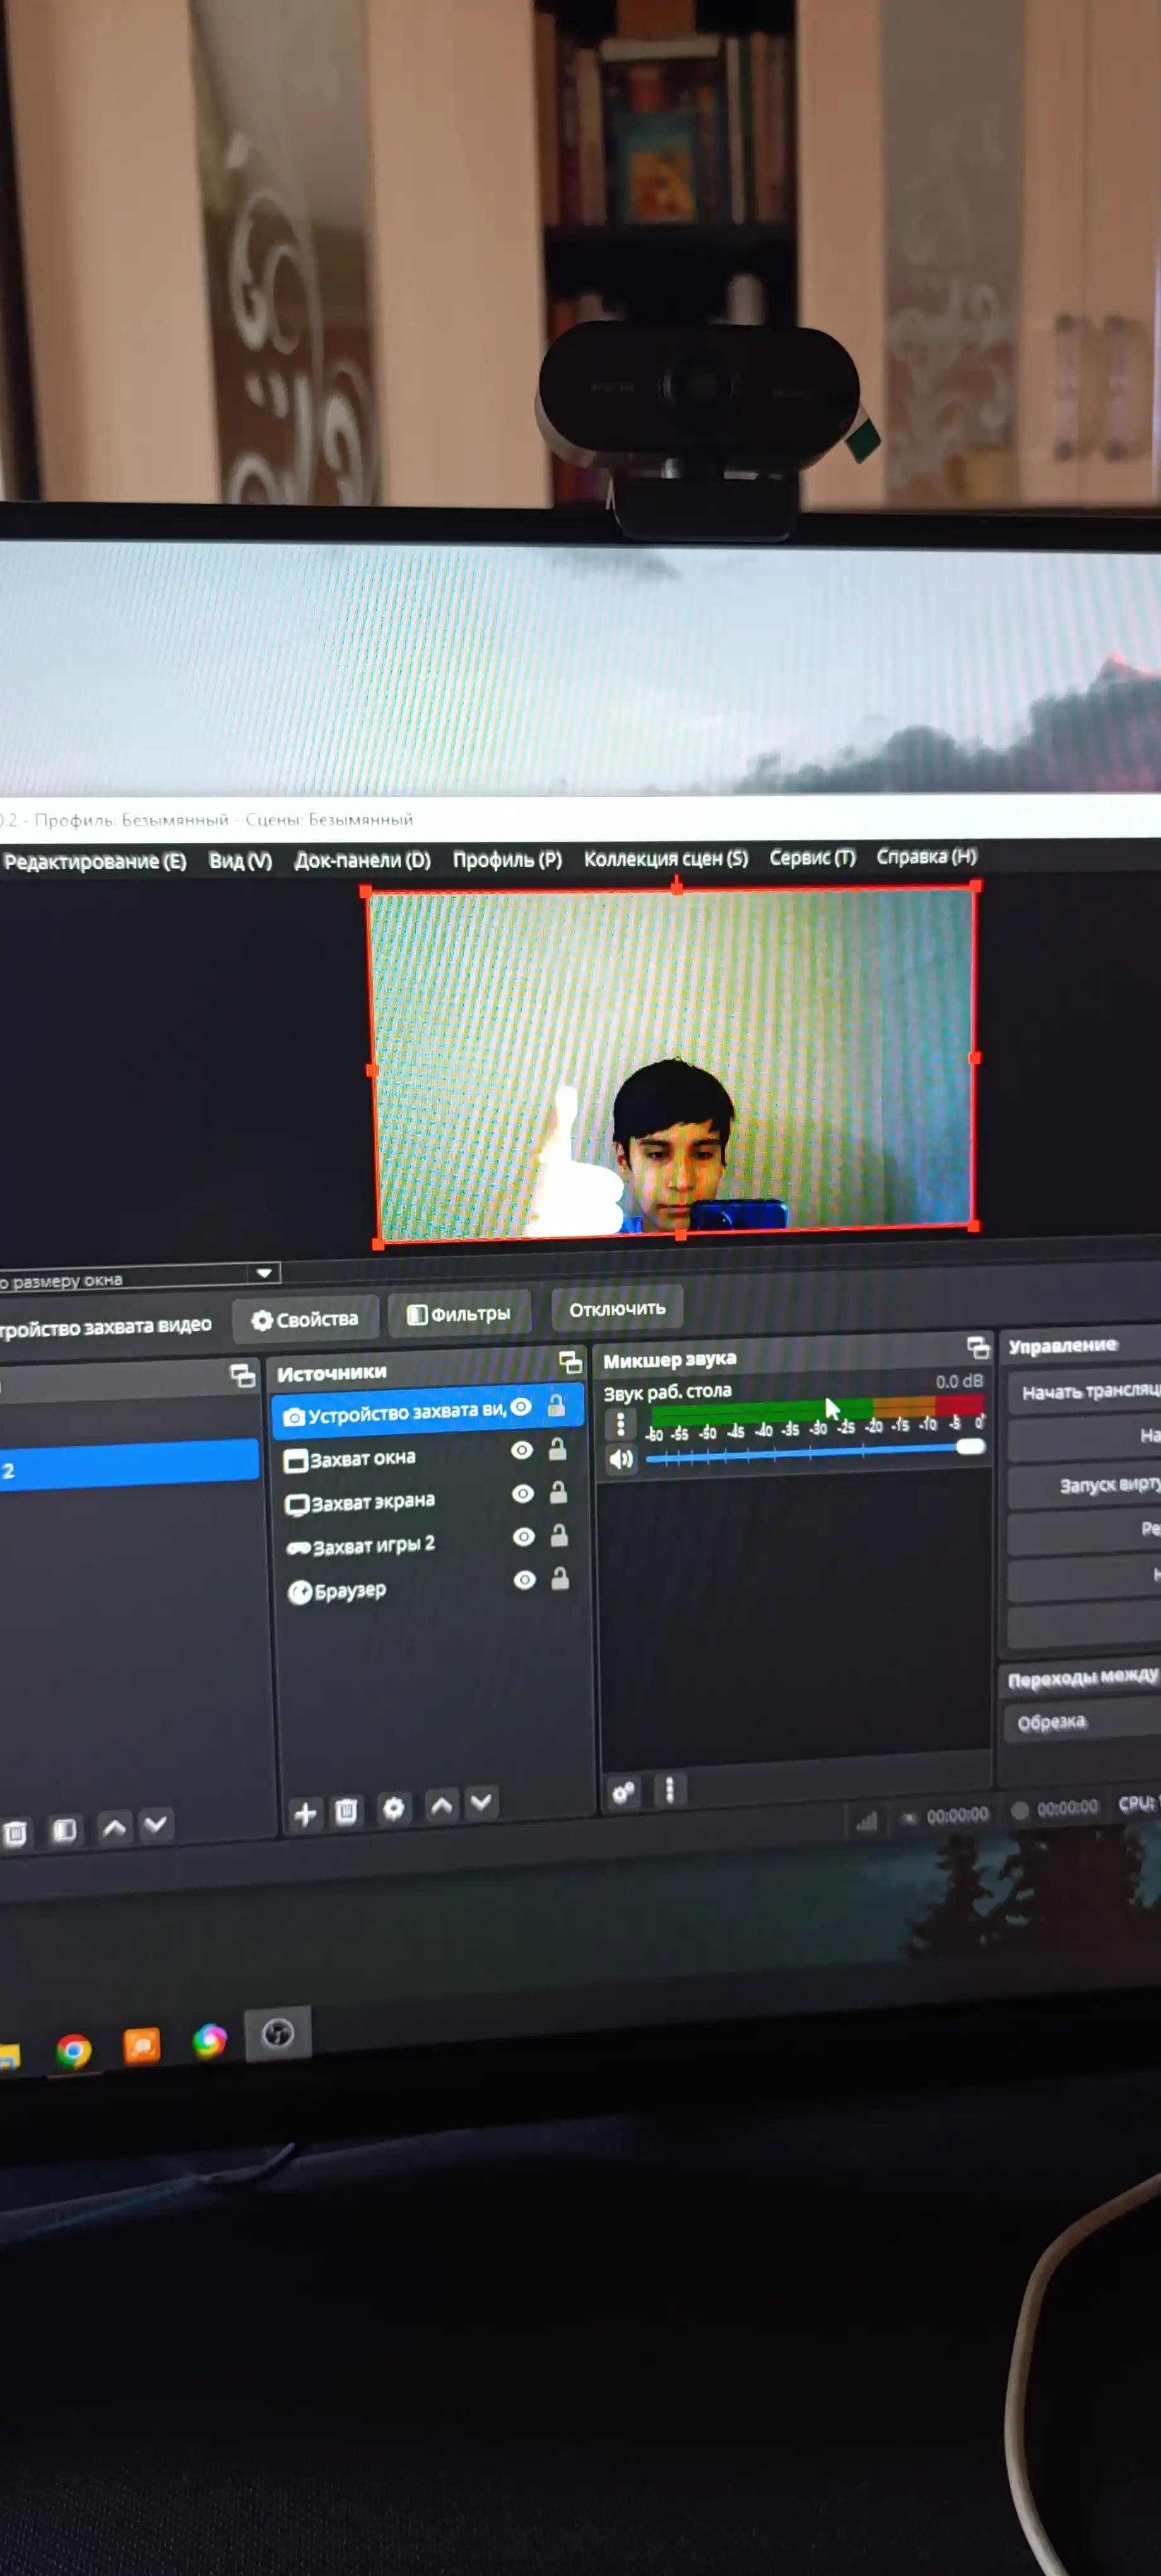The image size is (1161, 2576).
Task: Open source properties via the Sources gear icon
Action: [x=394, y=1809]
